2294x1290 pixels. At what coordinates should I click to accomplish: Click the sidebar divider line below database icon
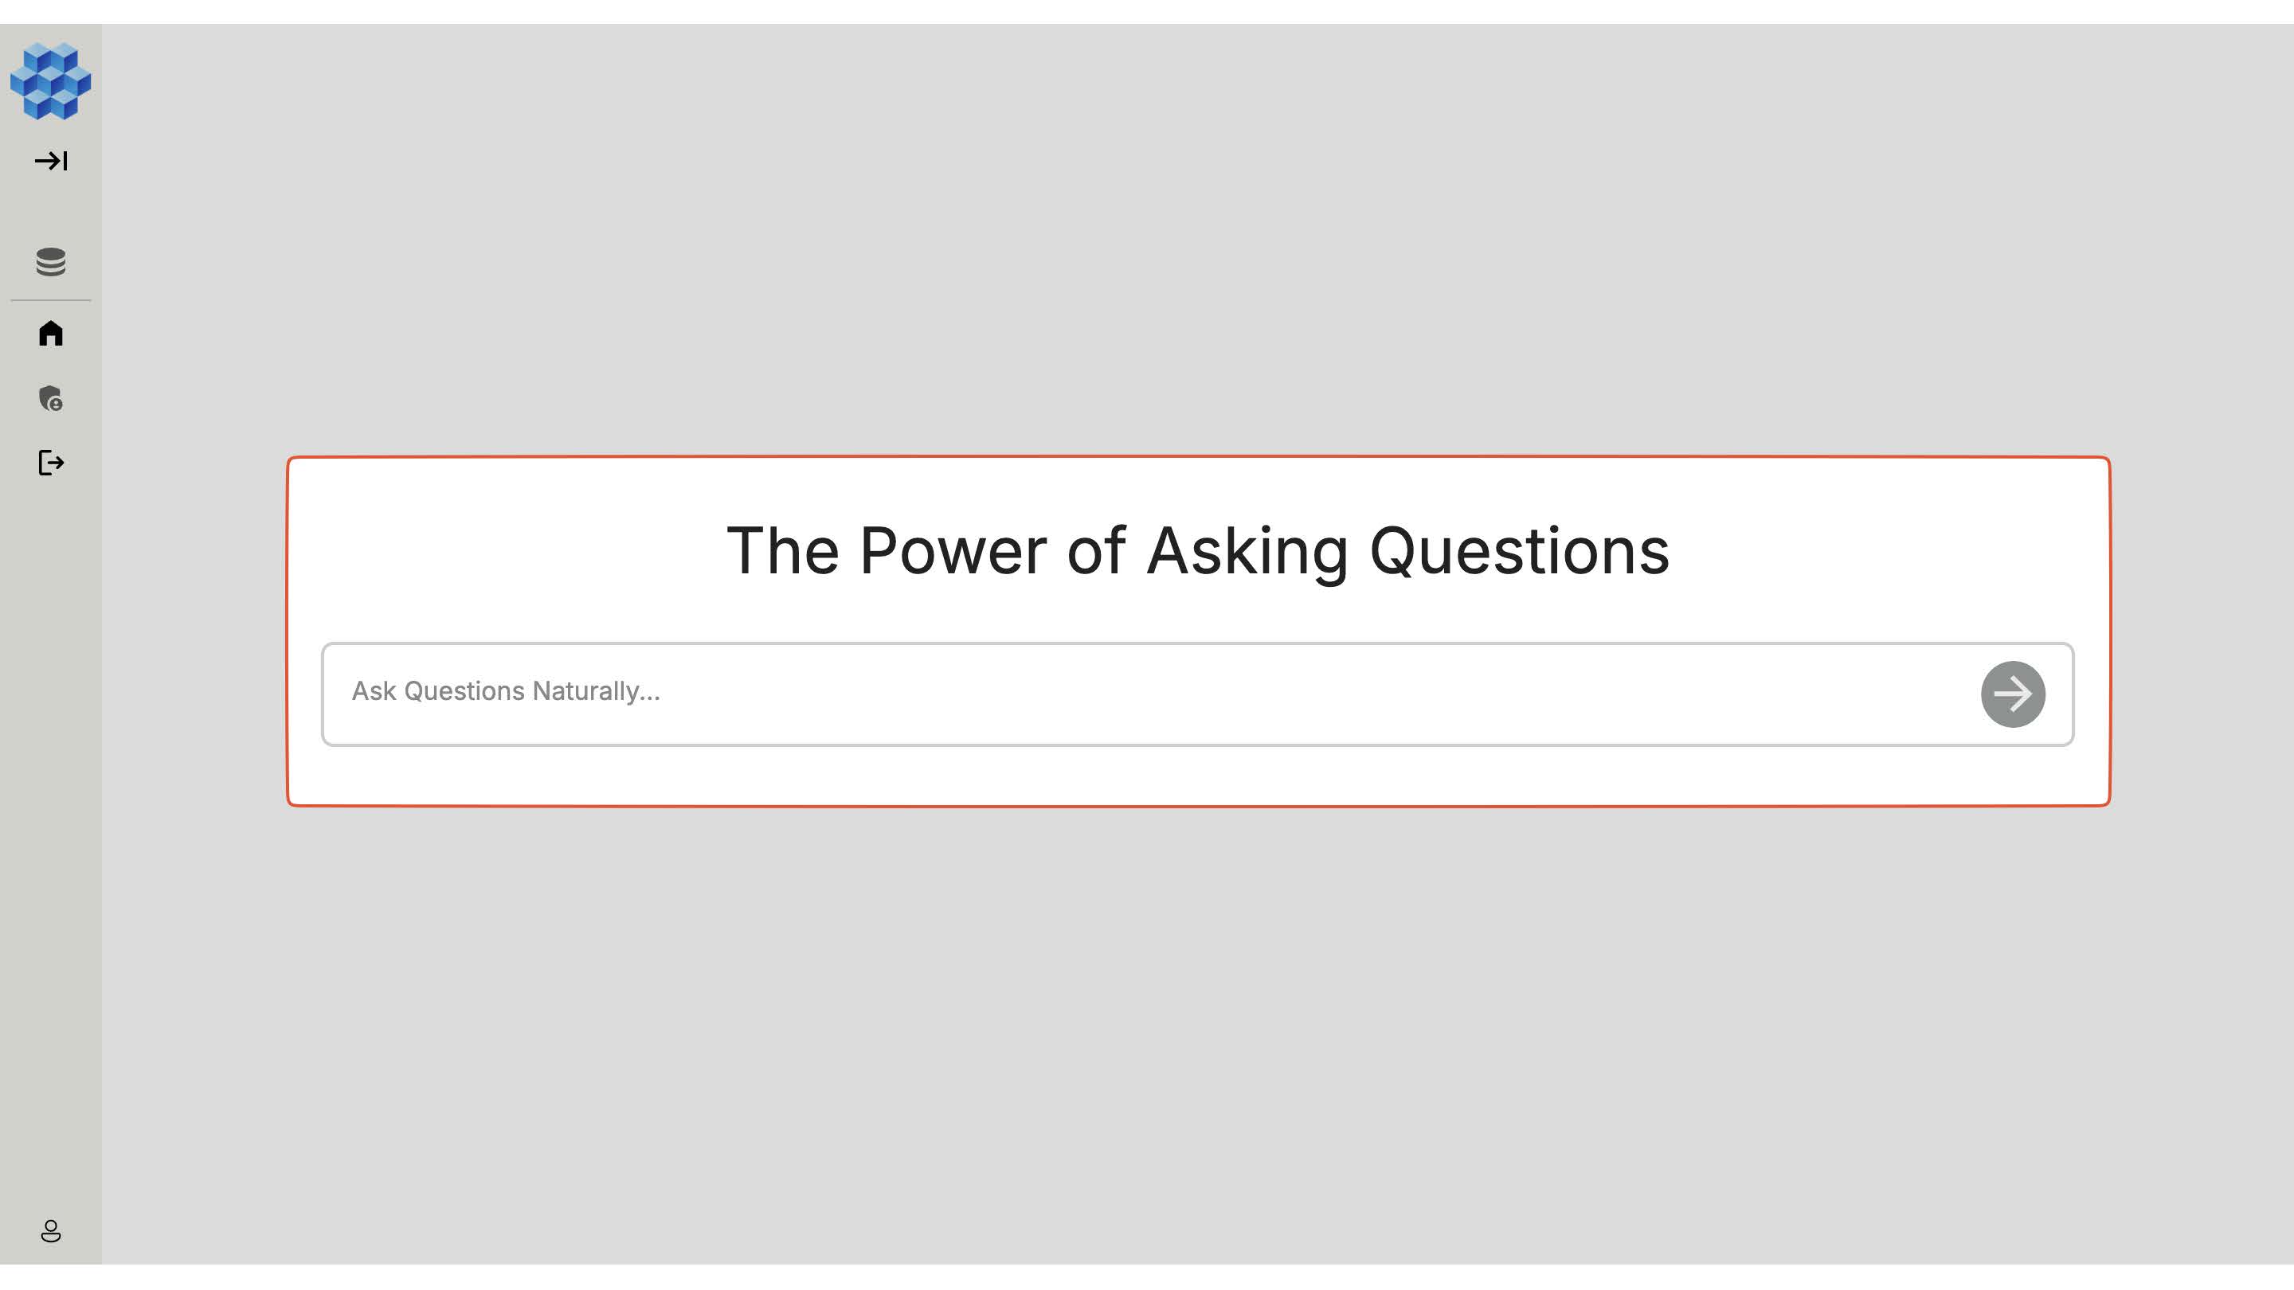point(51,300)
